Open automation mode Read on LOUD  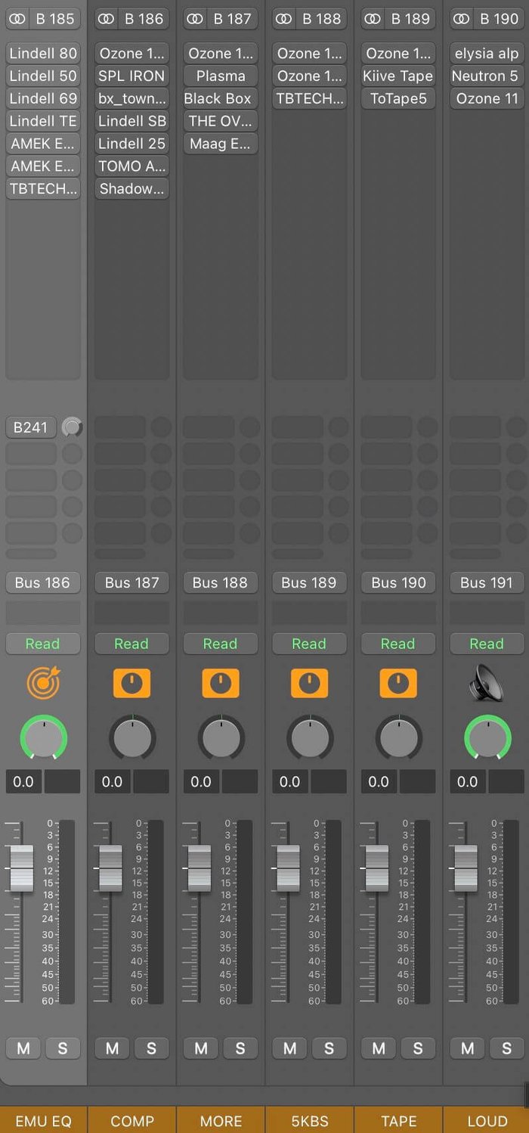[x=487, y=644]
